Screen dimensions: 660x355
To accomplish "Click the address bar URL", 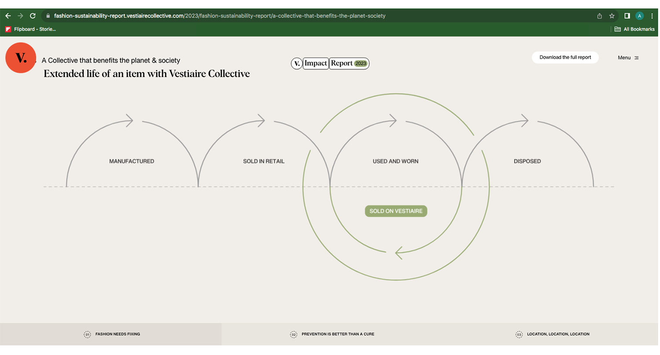I will click(x=220, y=16).
